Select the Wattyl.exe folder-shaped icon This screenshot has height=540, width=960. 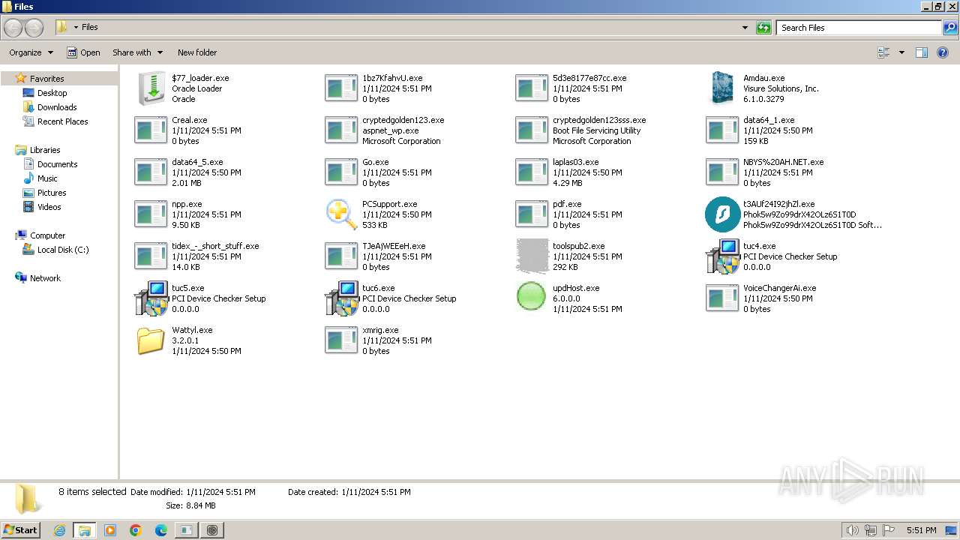click(151, 340)
